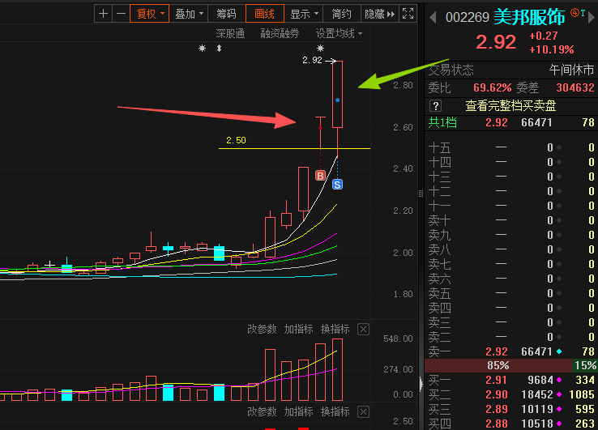Click the blue S sell marker

click(337, 185)
